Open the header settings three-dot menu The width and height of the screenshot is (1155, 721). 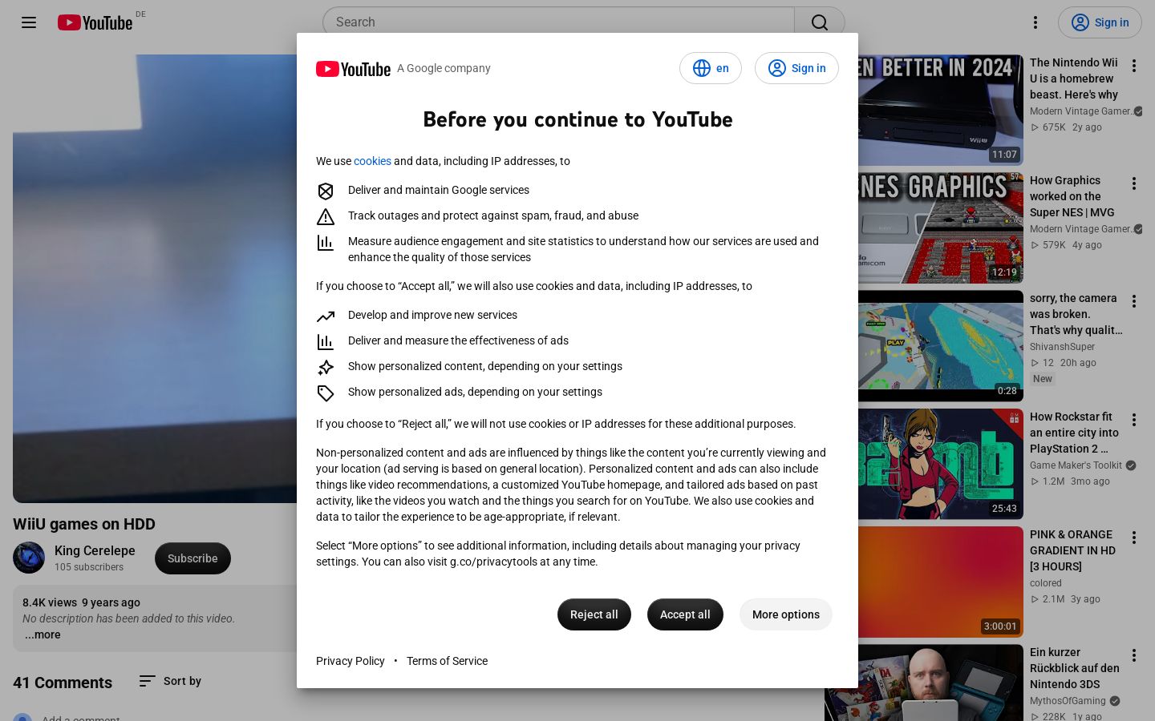click(x=1035, y=22)
